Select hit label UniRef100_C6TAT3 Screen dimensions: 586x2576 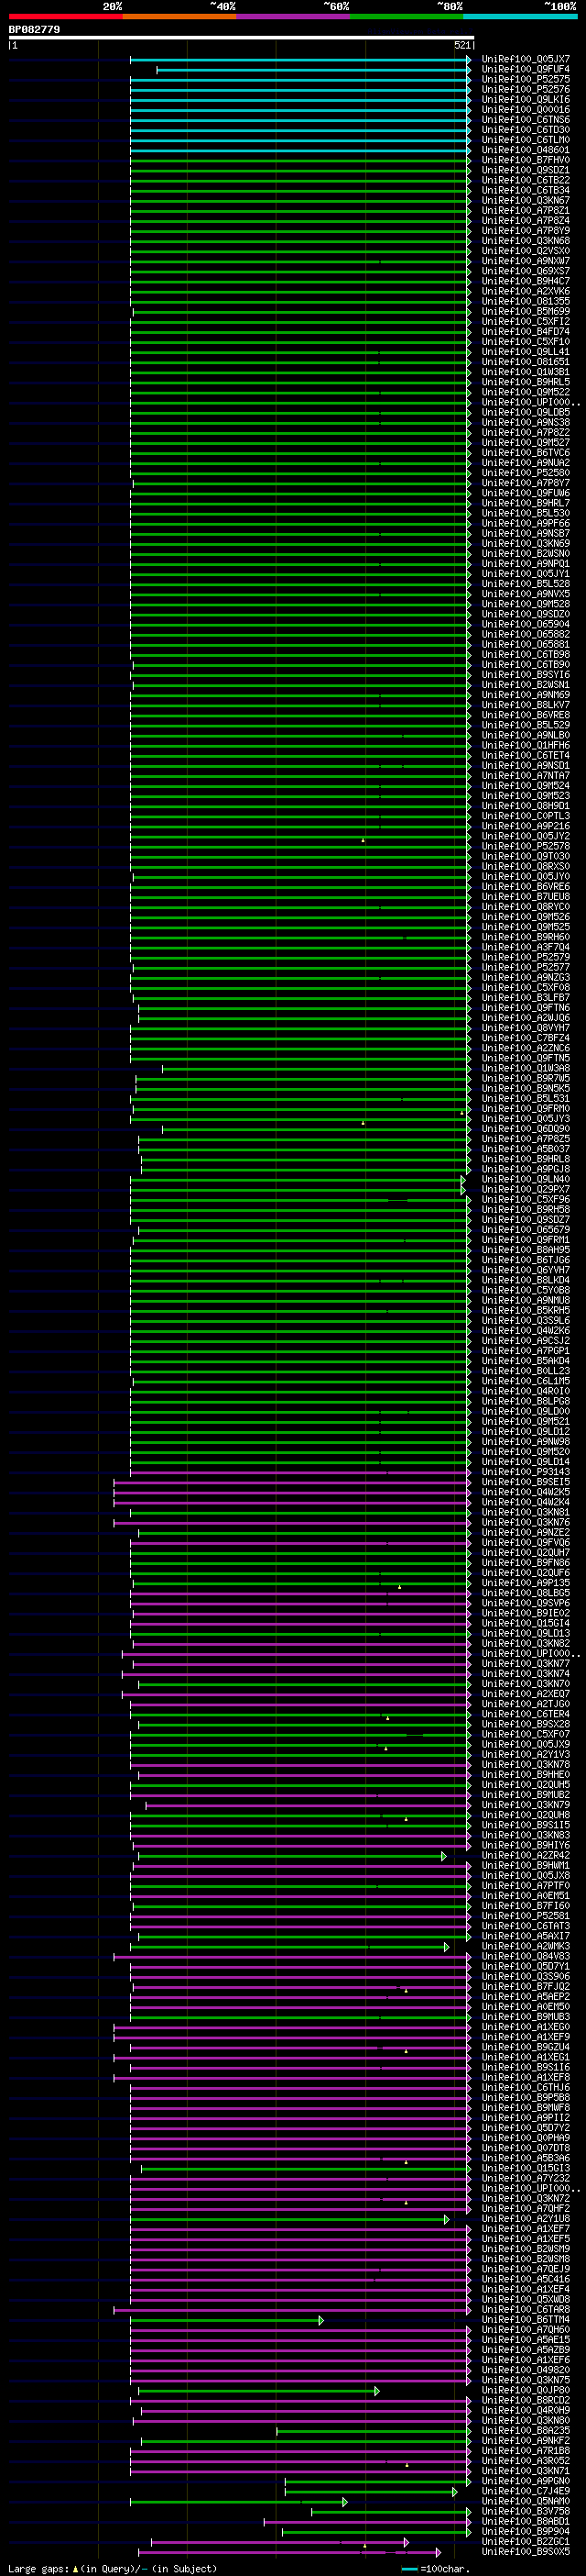(x=526, y=1926)
